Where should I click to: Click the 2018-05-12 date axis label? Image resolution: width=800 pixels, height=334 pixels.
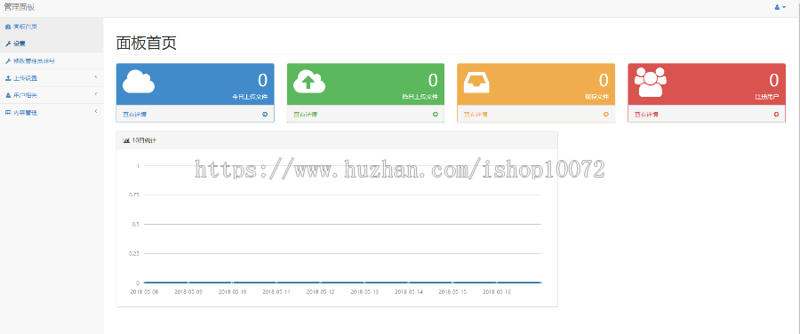pyautogui.click(x=320, y=292)
